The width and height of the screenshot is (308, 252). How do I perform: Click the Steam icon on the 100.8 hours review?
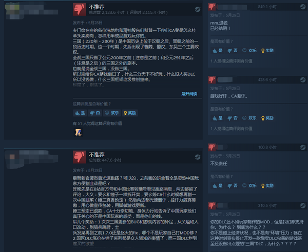(x=303, y=148)
